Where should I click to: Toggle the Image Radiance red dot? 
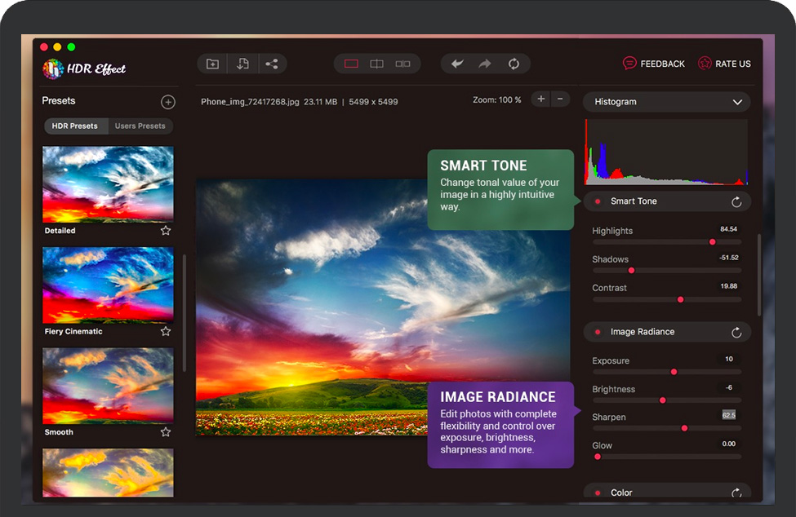click(x=598, y=332)
